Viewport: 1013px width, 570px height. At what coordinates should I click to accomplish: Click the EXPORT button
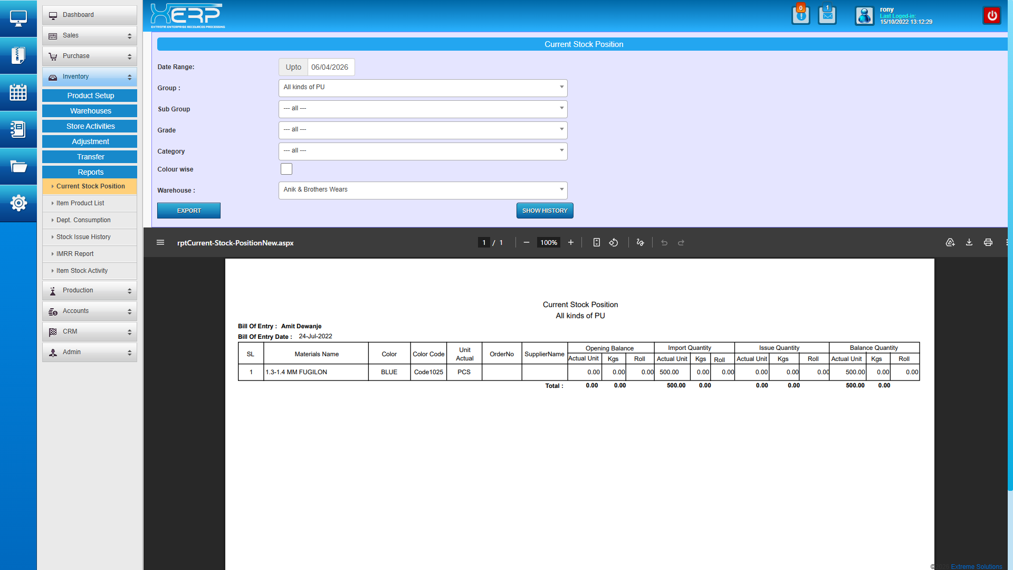click(x=189, y=211)
